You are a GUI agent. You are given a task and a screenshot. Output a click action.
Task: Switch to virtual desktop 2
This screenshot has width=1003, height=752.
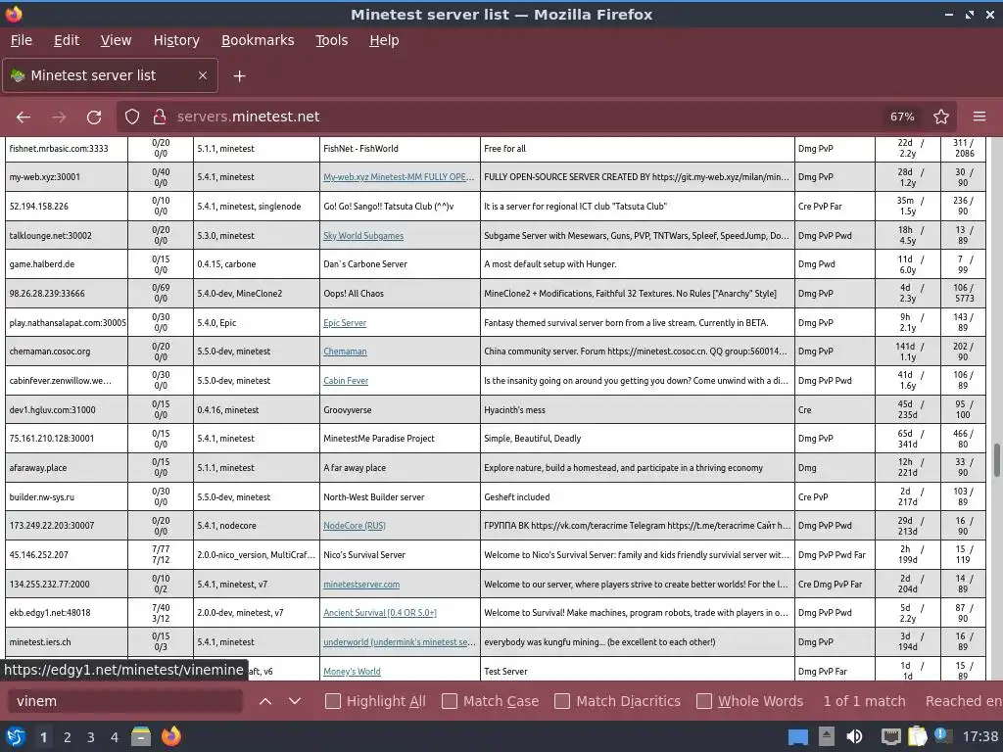pos(68,737)
